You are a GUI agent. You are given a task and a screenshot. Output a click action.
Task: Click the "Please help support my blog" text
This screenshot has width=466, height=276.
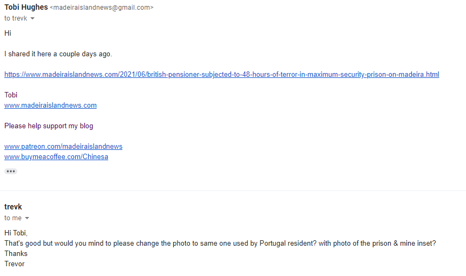pos(49,126)
